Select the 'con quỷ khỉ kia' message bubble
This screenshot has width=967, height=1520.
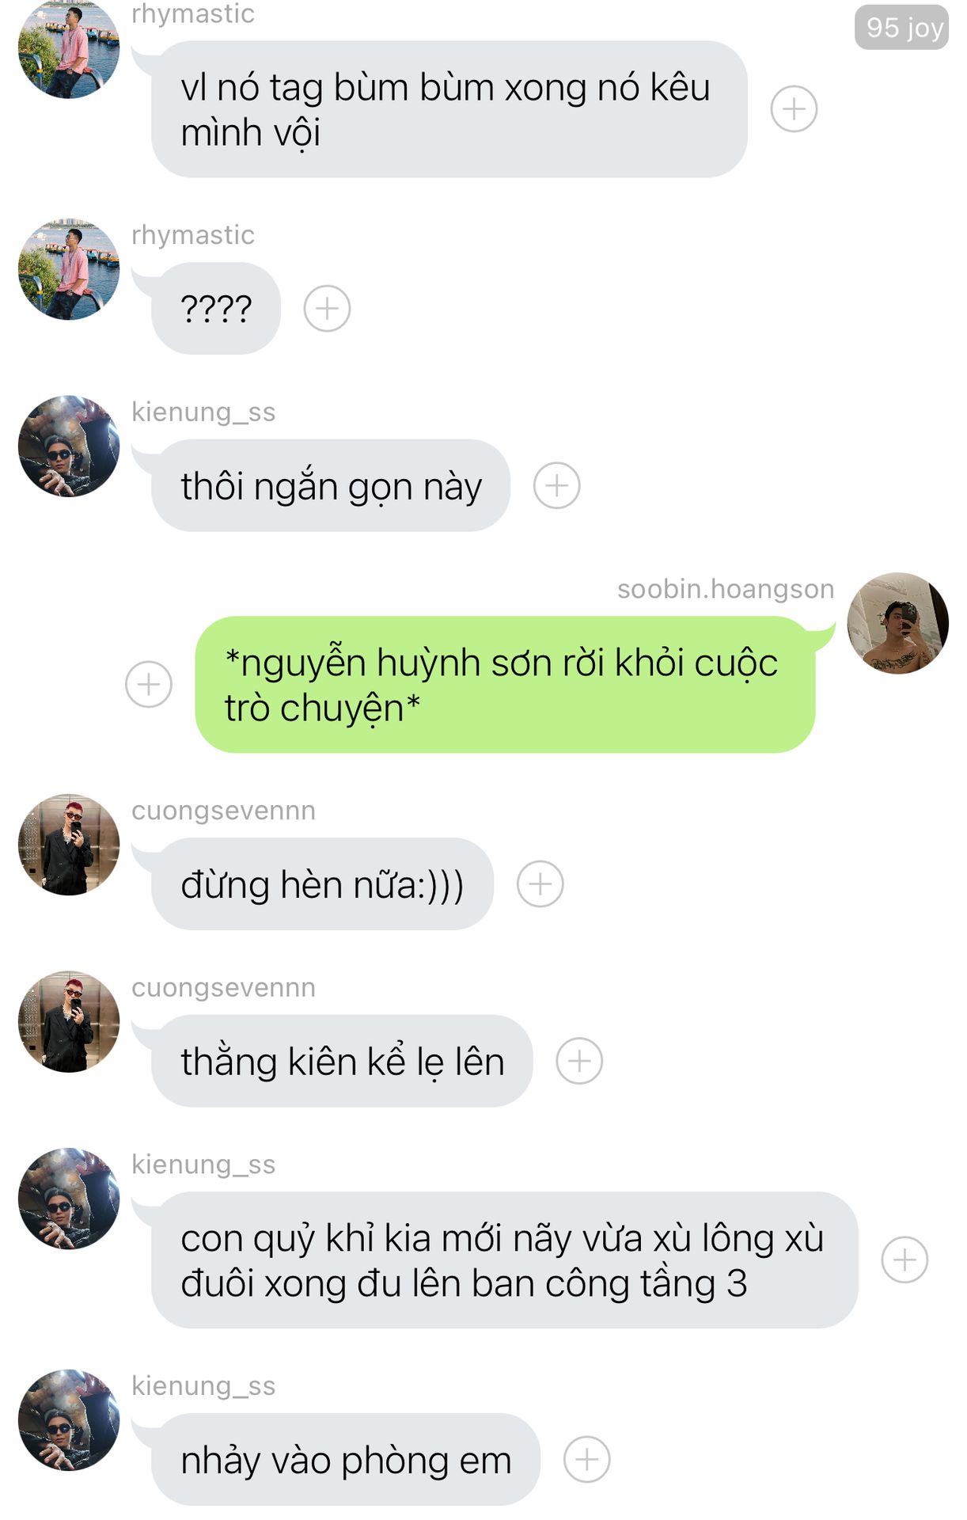(x=504, y=1260)
